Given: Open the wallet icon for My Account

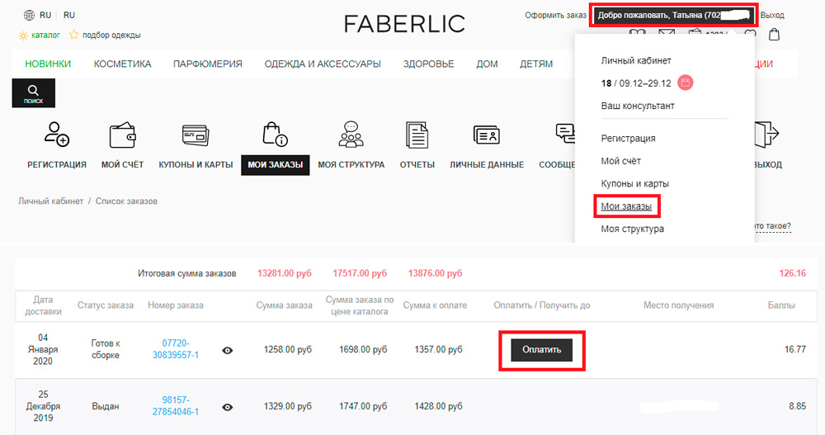Looking at the screenshot, I should coord(123,135).
